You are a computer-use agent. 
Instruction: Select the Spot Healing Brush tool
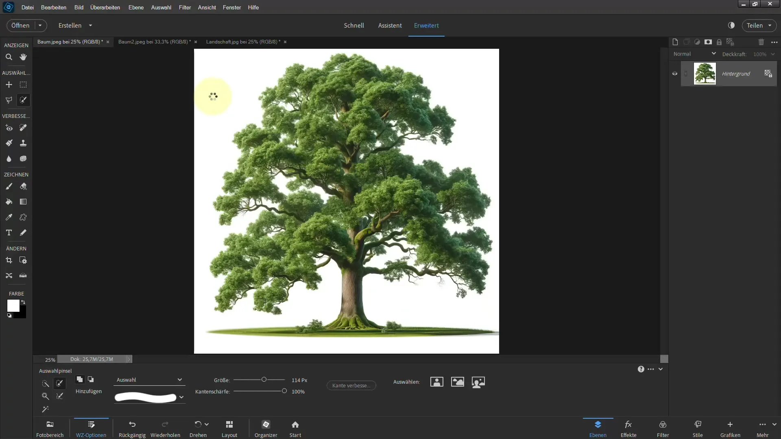pos(23,128)
